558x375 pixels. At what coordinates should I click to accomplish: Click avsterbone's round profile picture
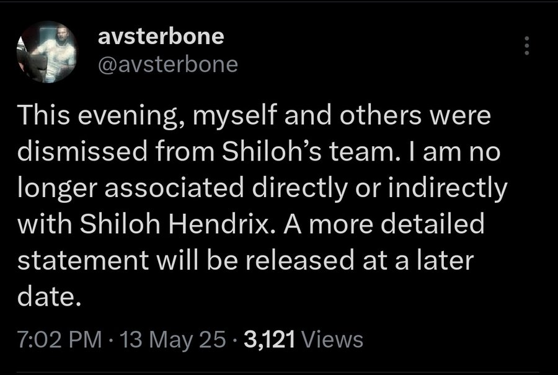pos(46,52)
